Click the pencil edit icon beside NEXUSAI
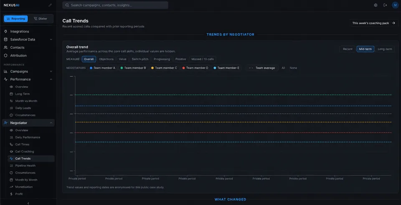 tap(50, 5)
